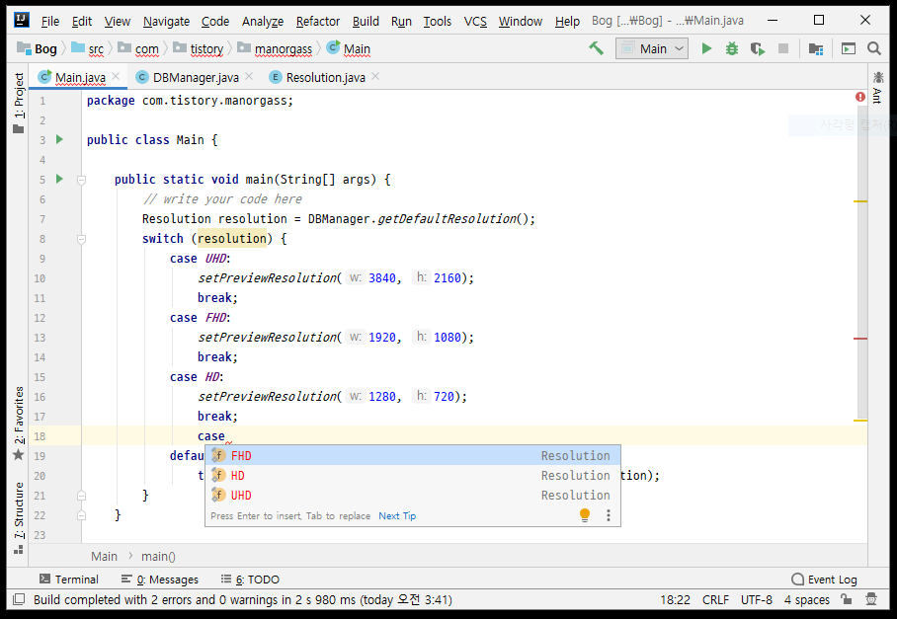The image size is (897, 619).
Task: Click the main() breadcrumb below editor
Action: point(158,556)
